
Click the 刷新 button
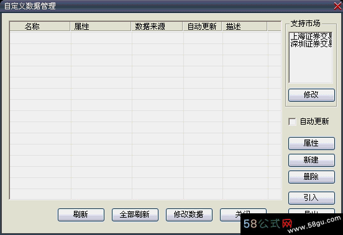(81, 215)
